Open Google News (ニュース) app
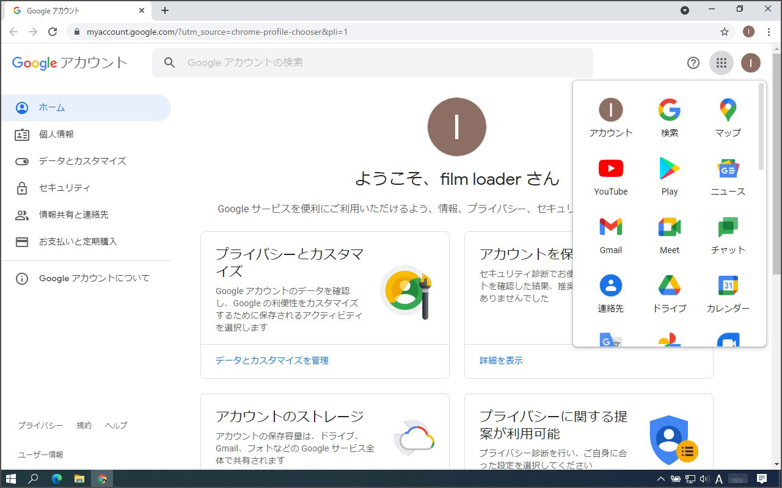Screen dimensions: 782x488 728,177
